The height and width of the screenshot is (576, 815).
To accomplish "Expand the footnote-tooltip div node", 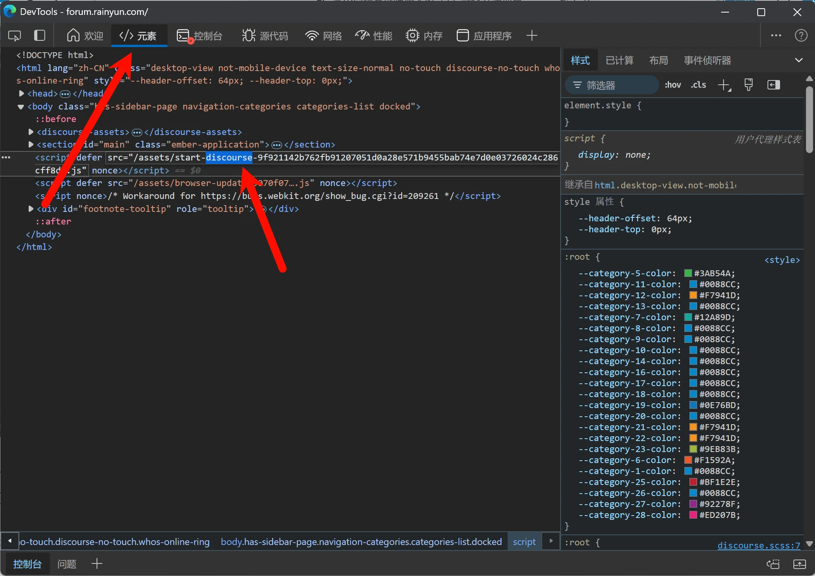I will click(31, 209).
